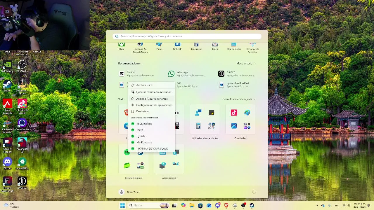Choose Ejecutar como administrador
This screenshot has height=210, width=374.
152,92
